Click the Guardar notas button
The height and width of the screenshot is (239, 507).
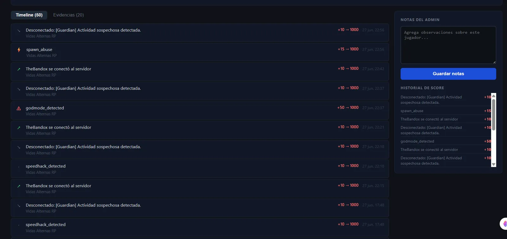coord(448,74)
